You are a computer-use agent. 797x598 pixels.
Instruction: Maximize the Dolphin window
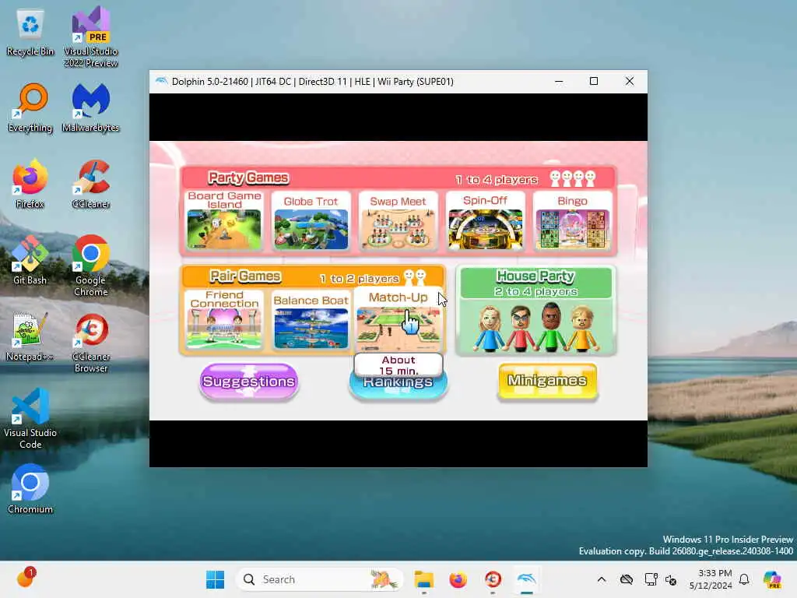[594, 81]
